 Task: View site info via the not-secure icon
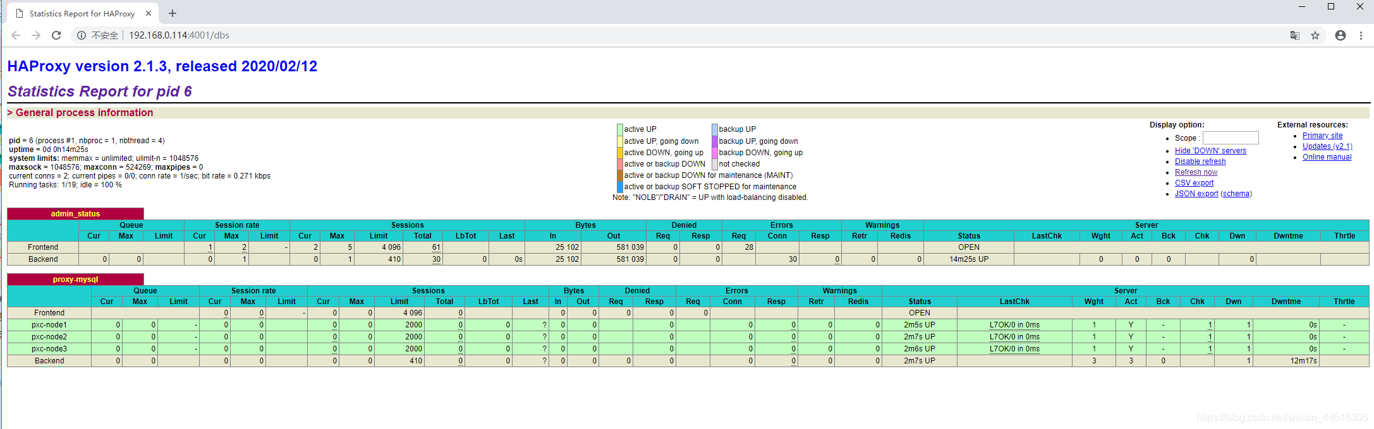82,35
